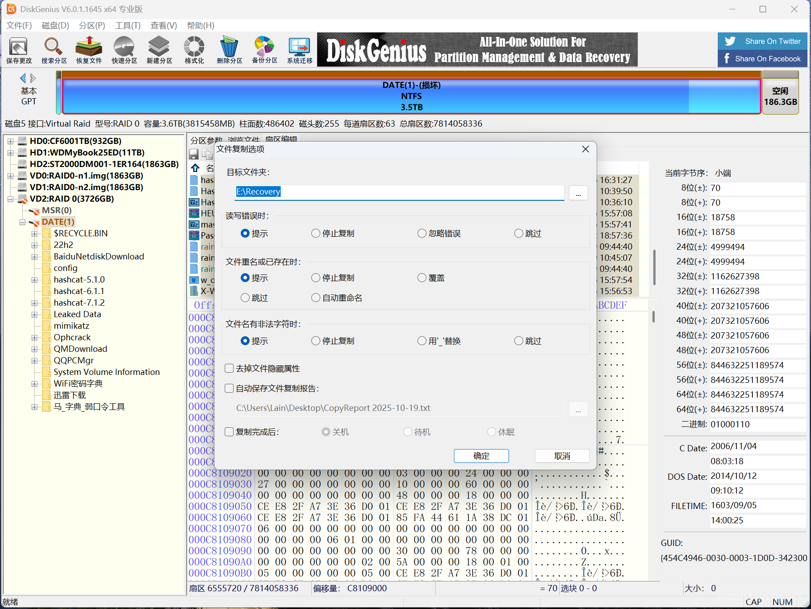811x609 pixels.
Task: Open the 工具(T) menu
Action: point(127,25)
